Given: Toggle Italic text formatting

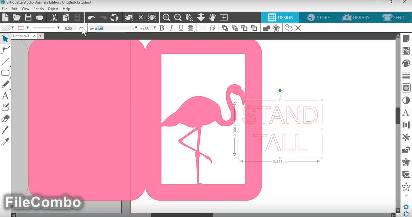Looking at the screenshot, I should [x=171, y=28].
